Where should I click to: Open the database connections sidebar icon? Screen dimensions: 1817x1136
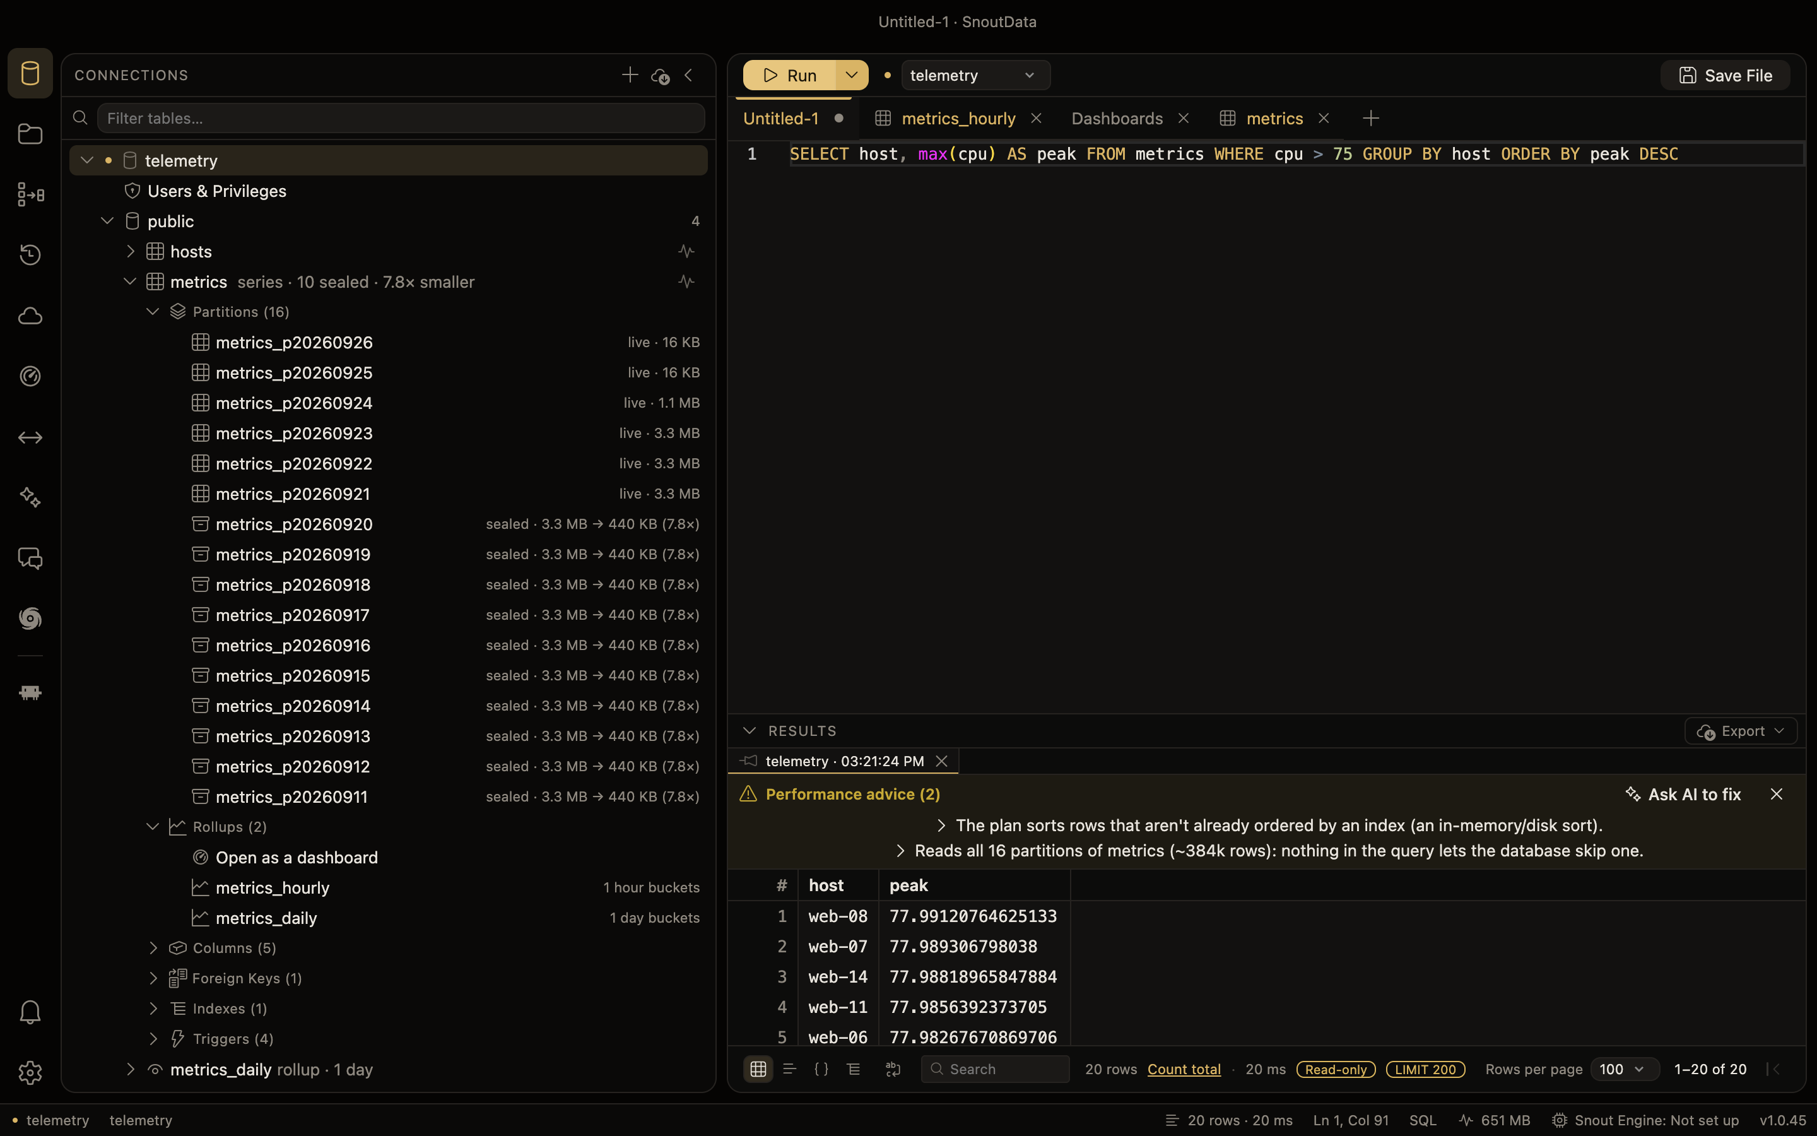[30, 73]
